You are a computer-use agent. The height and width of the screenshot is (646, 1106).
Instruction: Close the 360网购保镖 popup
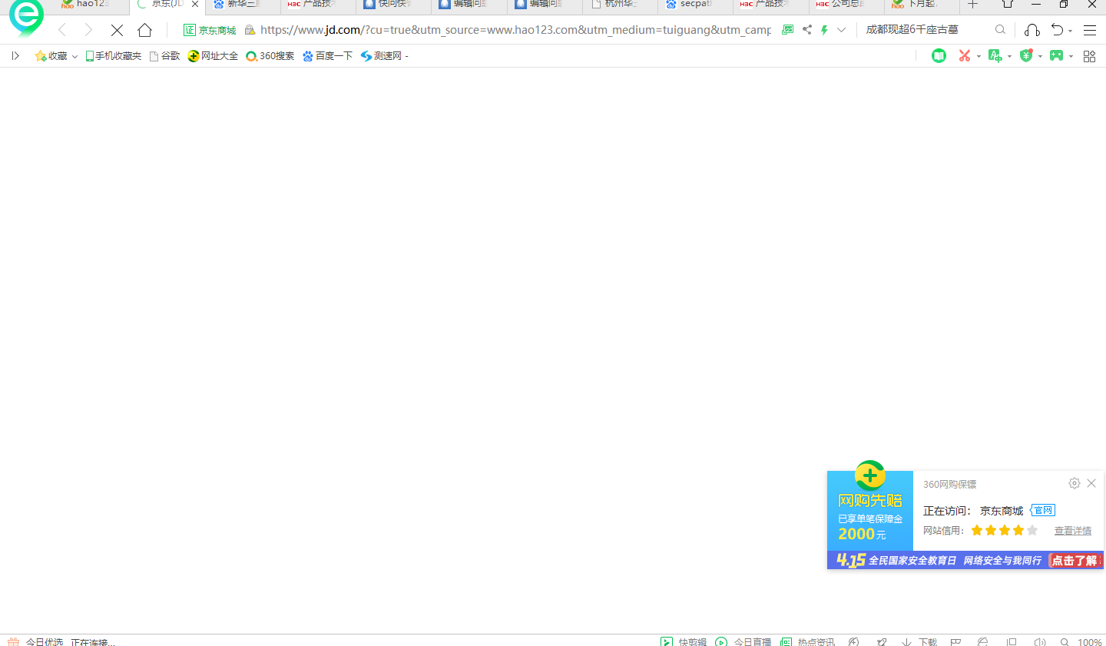tap(1091, 483)
